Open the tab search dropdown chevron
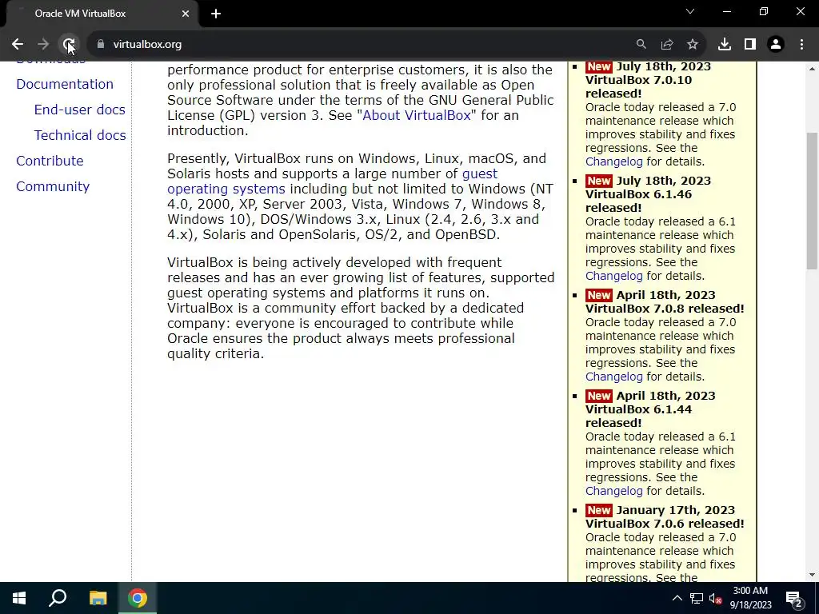This screenshot has height=614, width=819. coord(690,11)
